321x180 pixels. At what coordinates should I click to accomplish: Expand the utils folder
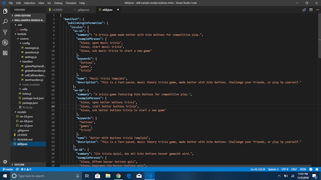(25, 89)
